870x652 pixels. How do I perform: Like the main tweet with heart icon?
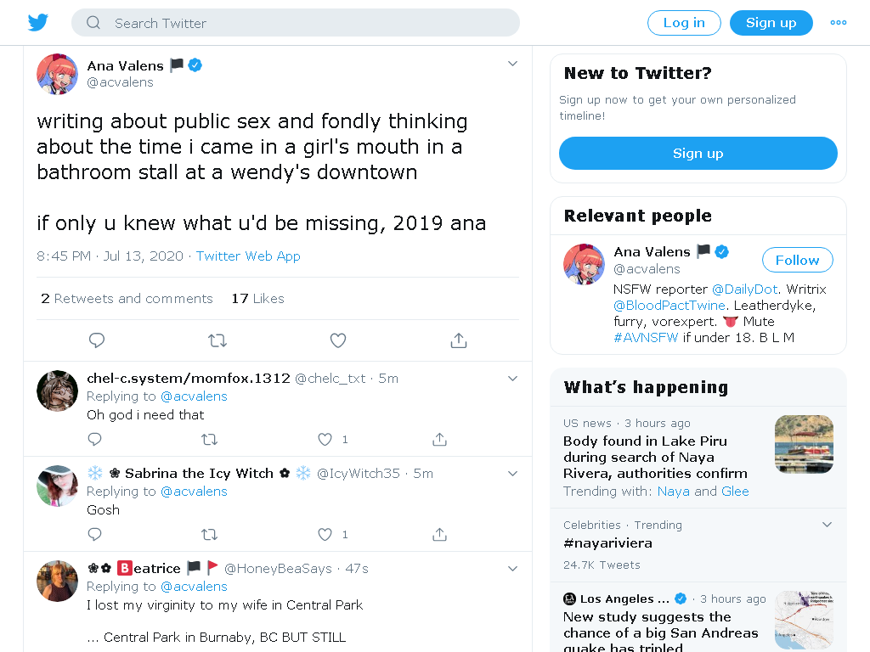click(338, 340)
